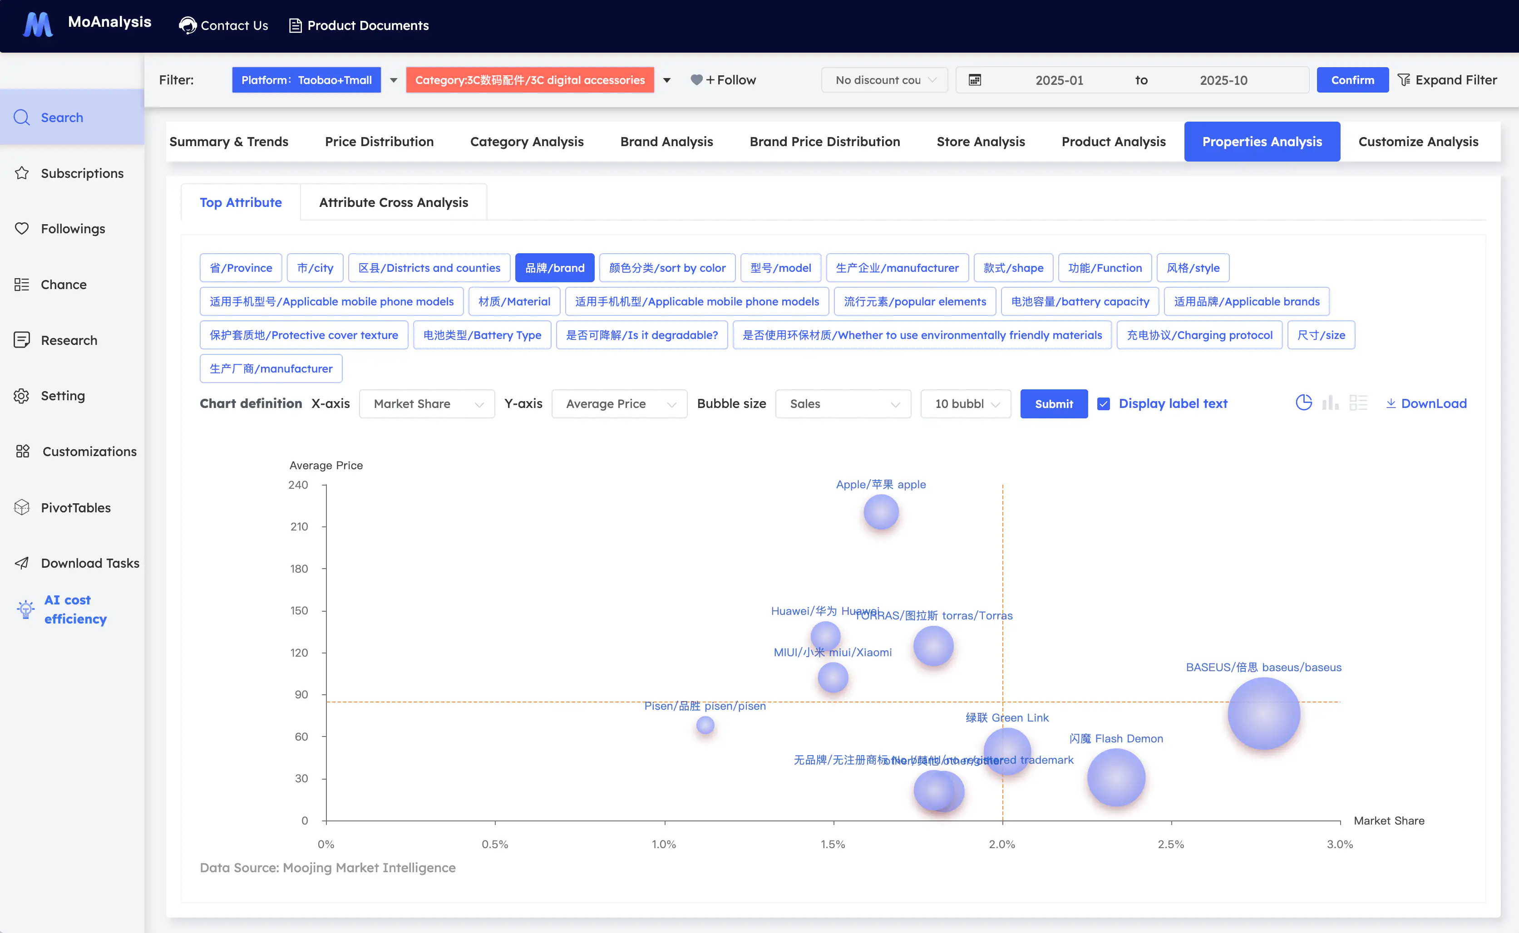
Task: Uncheck the Display label text option
Action: (x=1103, y=403)
